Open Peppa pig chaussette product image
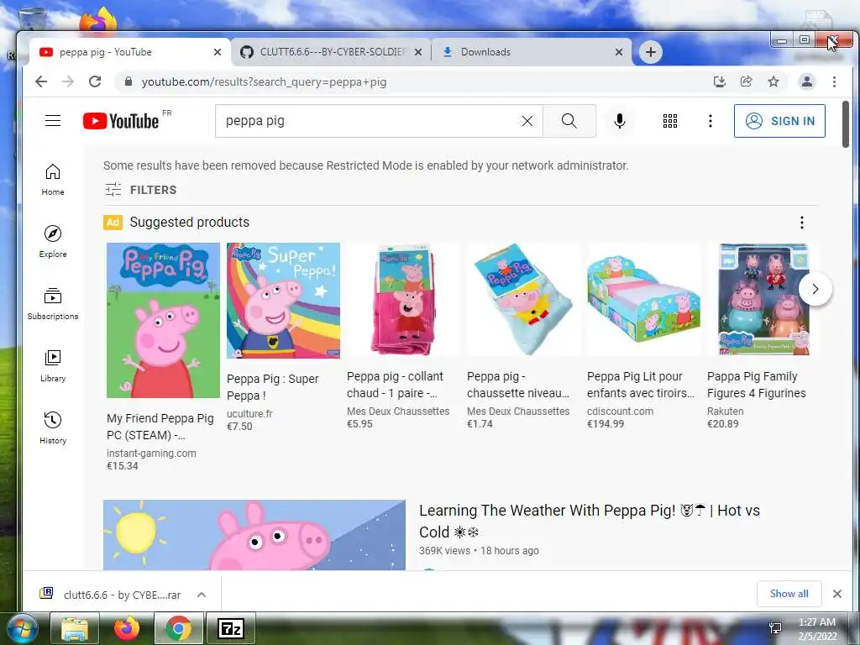 (x=523, y=300)
